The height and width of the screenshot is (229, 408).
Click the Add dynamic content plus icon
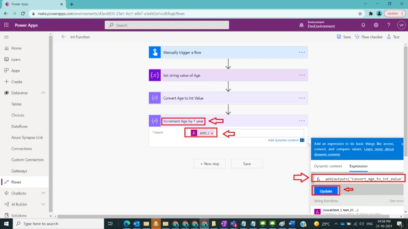pyautogui.click(x=302, y=140)
